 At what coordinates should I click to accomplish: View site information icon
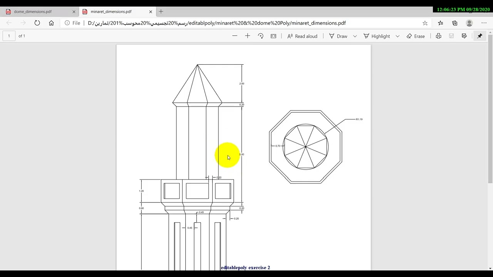point(67,23)
